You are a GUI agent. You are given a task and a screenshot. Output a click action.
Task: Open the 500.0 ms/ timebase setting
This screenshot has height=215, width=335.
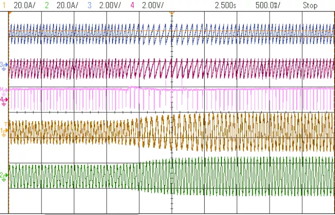coord(267,5)
